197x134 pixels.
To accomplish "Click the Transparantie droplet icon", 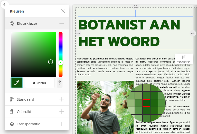I will tap(12, 124).
